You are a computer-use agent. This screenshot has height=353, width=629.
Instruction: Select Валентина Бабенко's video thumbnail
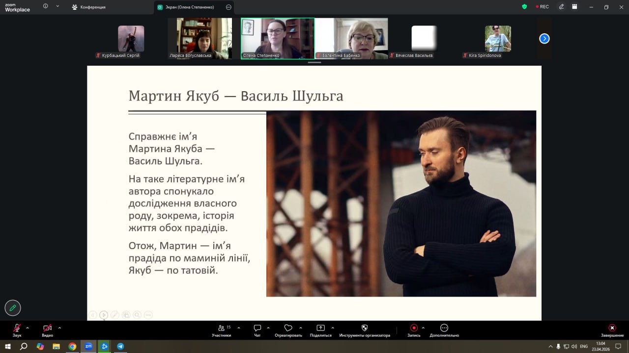click(x=351, y=38)
